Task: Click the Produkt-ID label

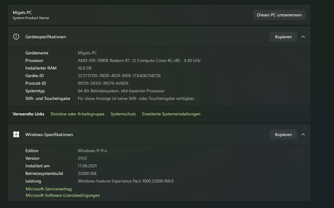Action: pyautogui.click(x=35, y=83)
